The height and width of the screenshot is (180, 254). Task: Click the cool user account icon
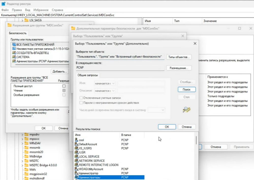(x=76, y=140)
